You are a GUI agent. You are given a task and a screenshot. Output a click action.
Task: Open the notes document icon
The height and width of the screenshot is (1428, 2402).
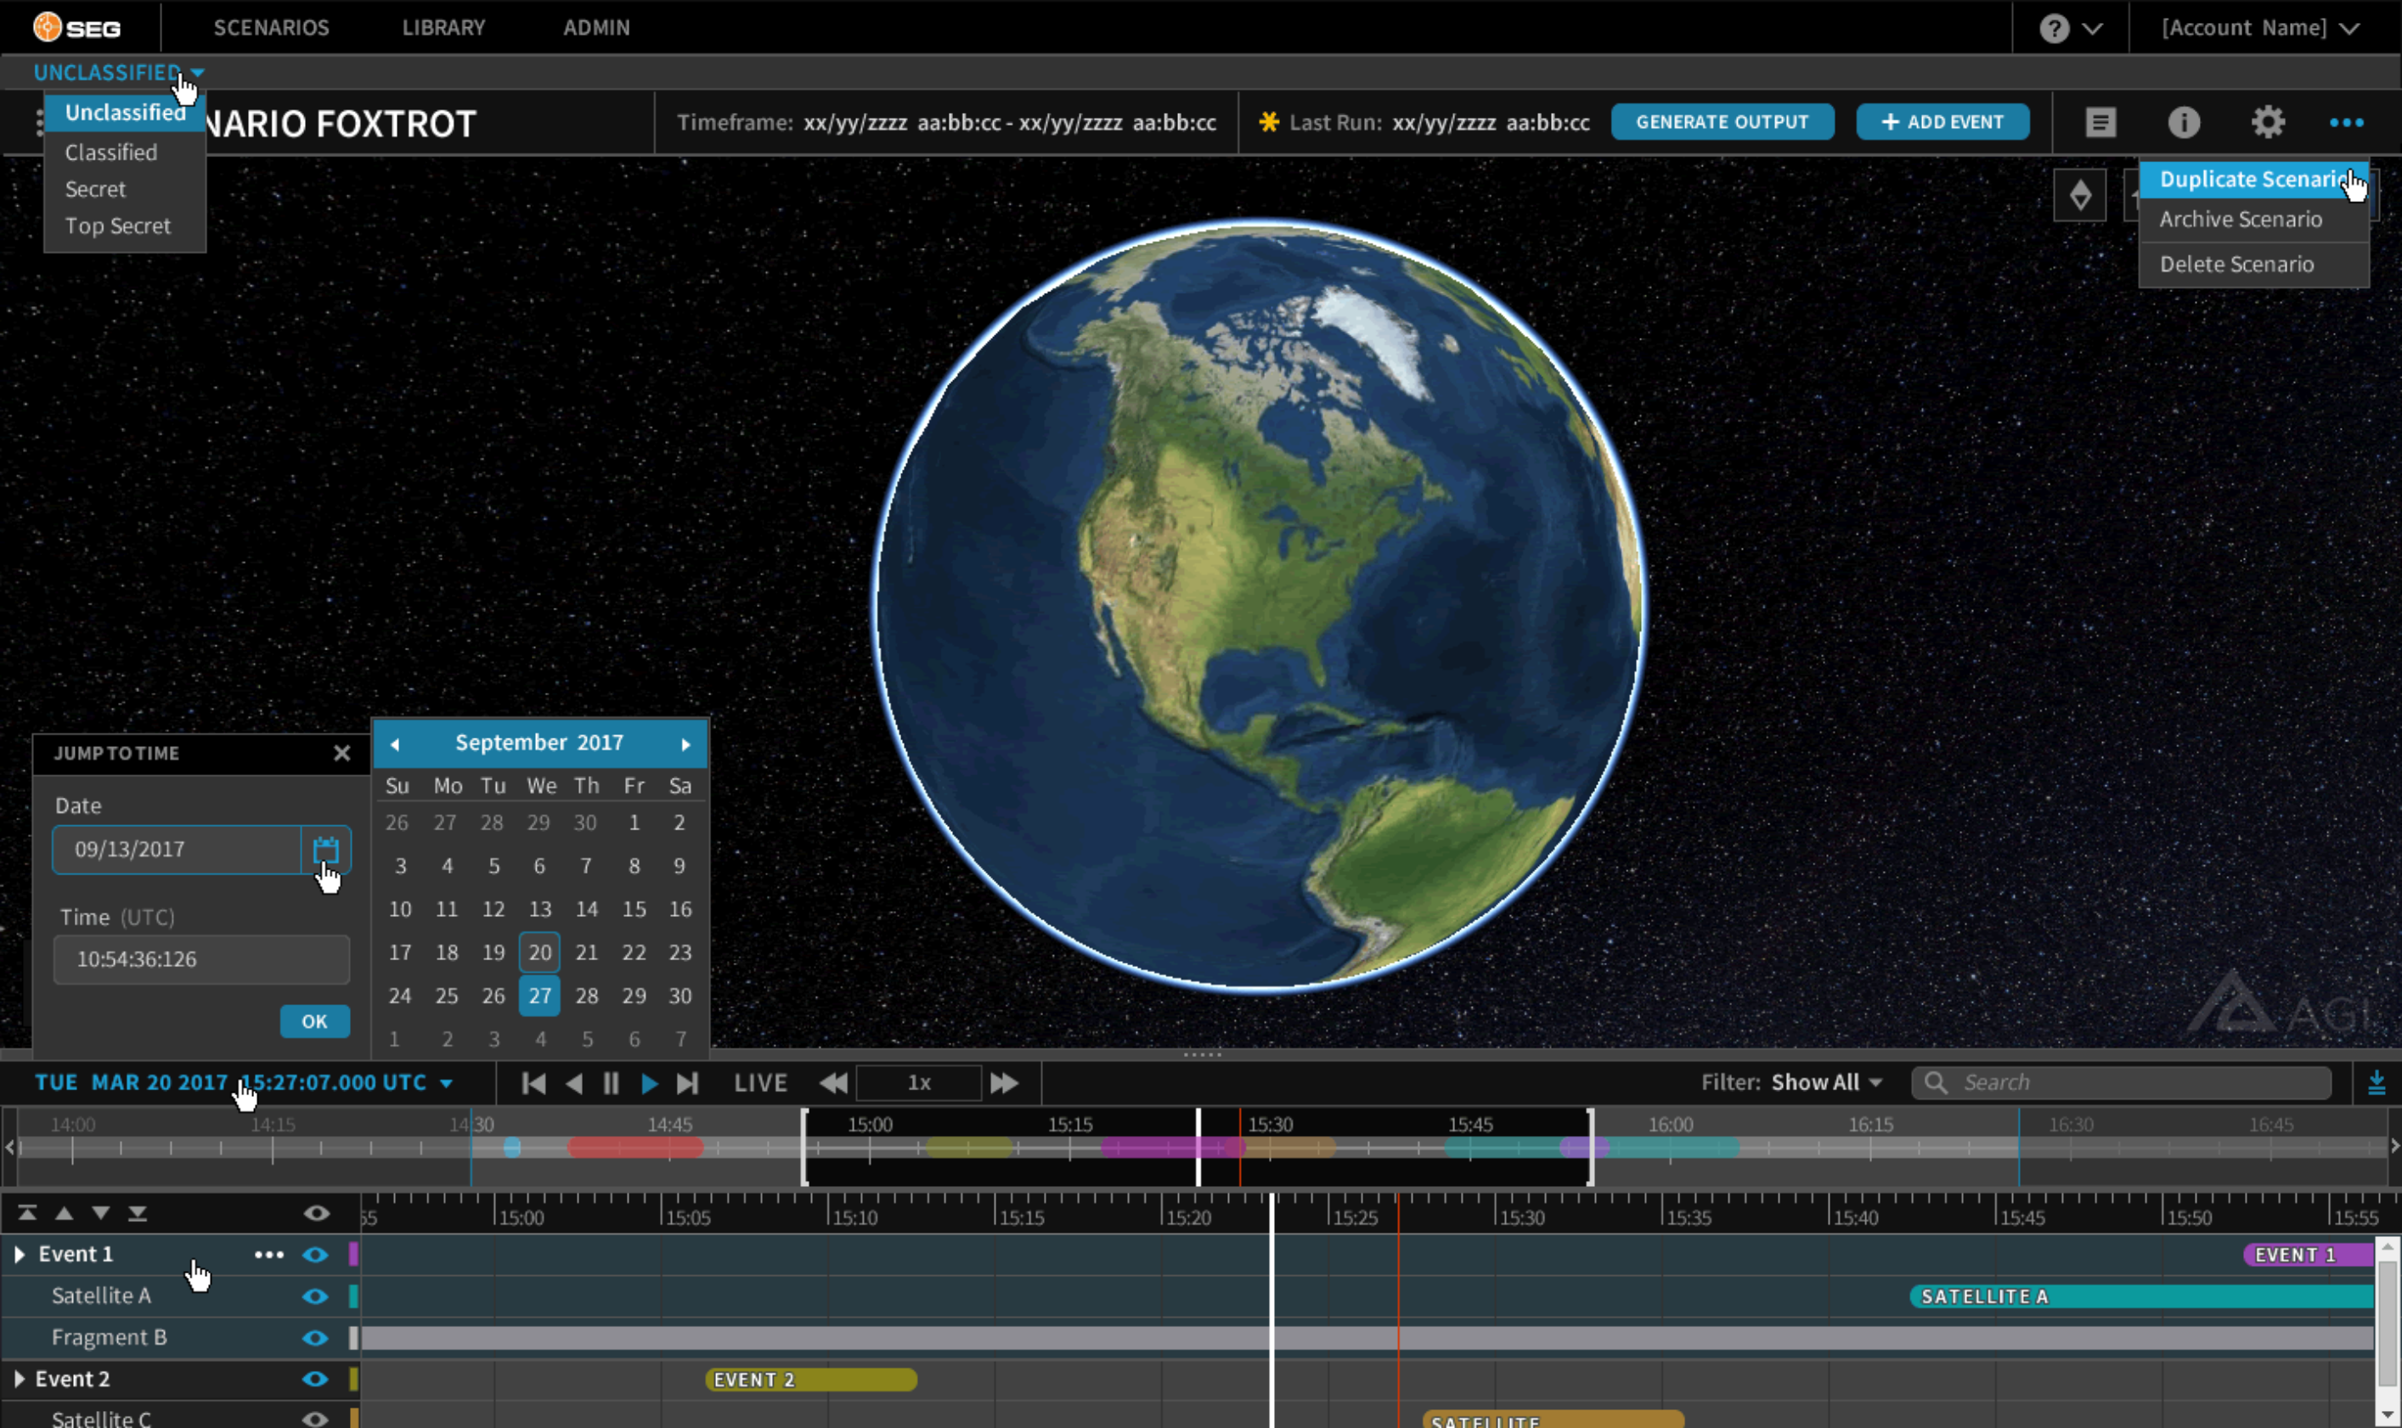pyautogui.click(x=2100, y=122)
